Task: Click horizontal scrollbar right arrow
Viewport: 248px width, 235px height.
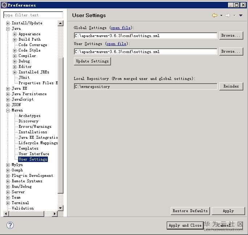Action: (x=55, y=214)
